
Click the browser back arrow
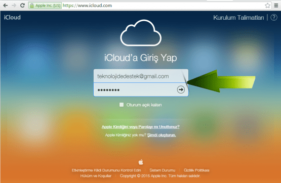pyautogui.click(x=6, y=6)
